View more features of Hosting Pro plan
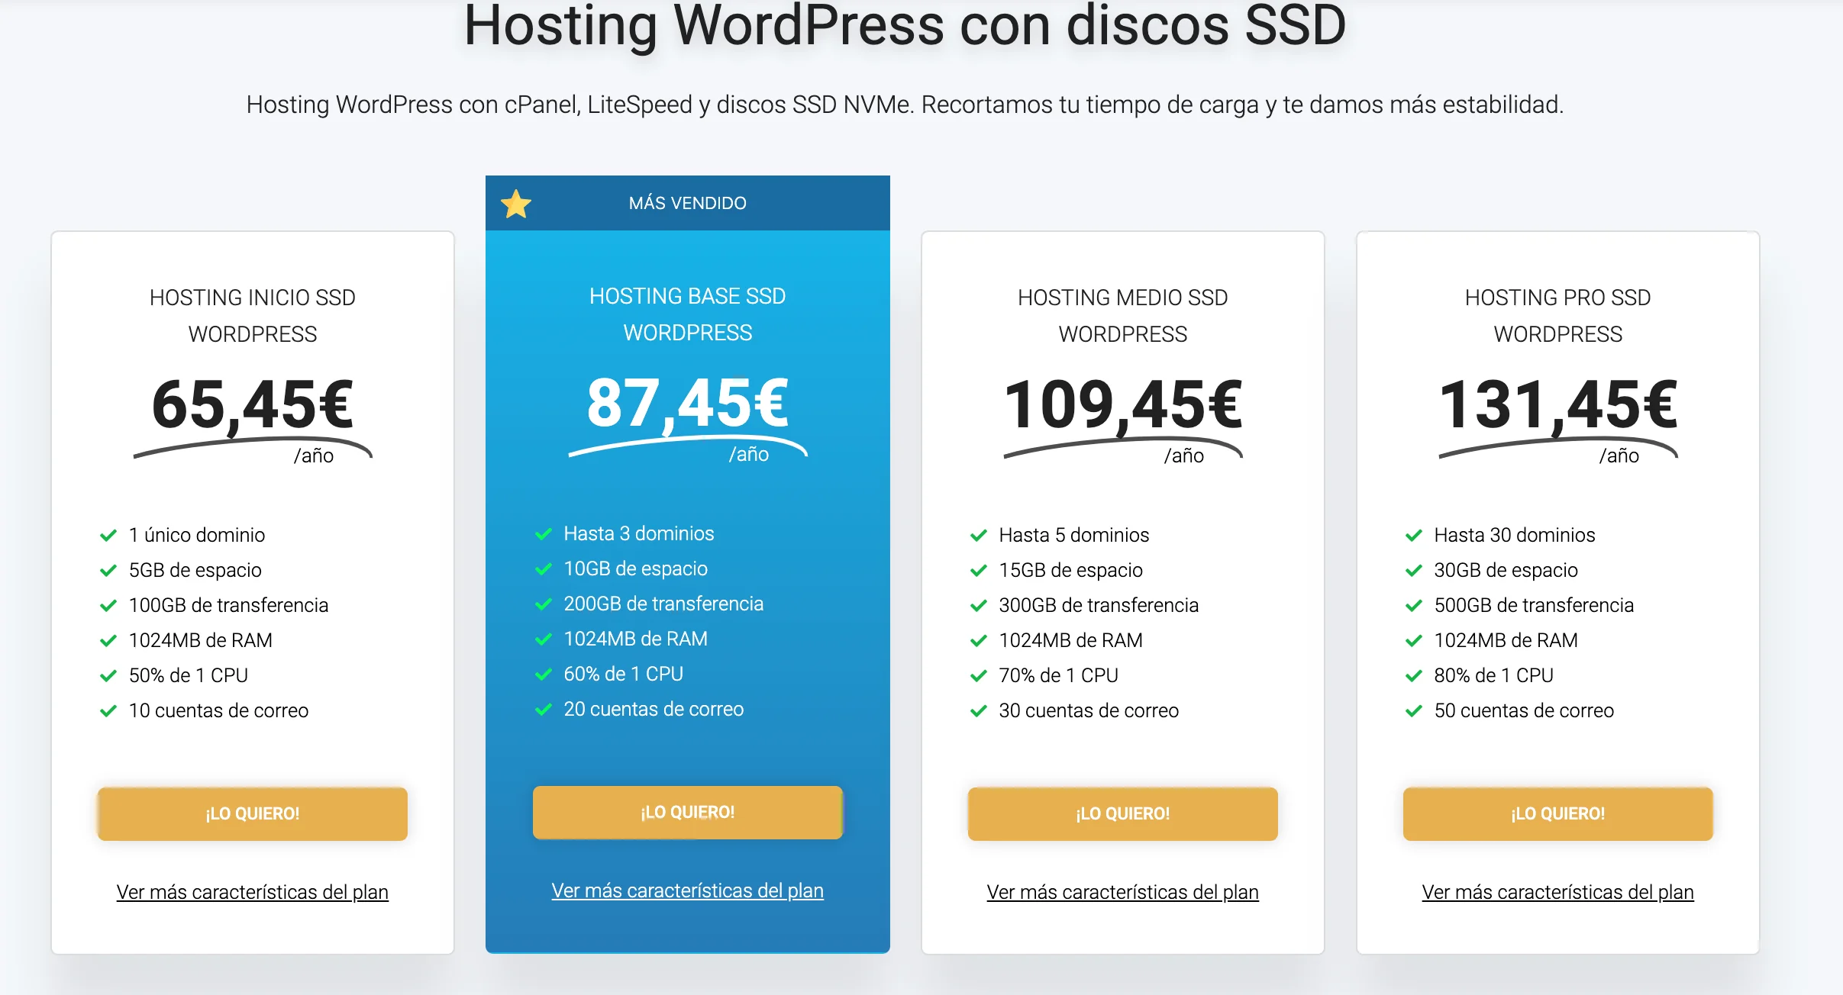Viewport: 1843px width, 995px height. pos(1557,892)
